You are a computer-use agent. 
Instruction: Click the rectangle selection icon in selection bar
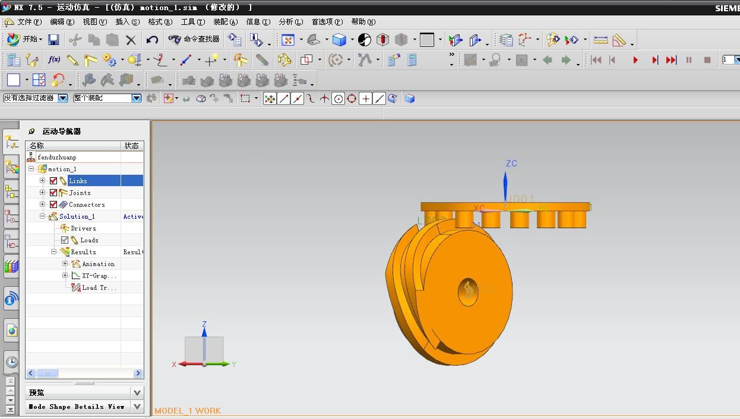coord(245,98)
